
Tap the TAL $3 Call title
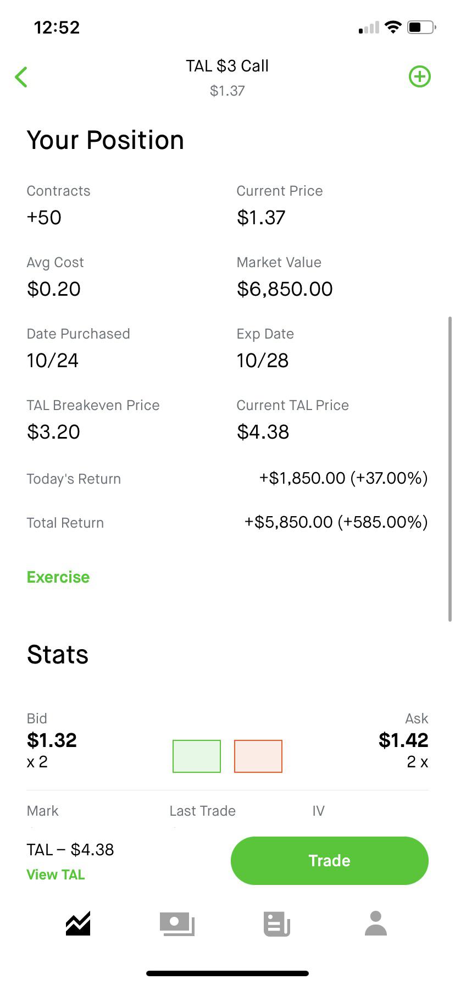(x=227, y=66)
